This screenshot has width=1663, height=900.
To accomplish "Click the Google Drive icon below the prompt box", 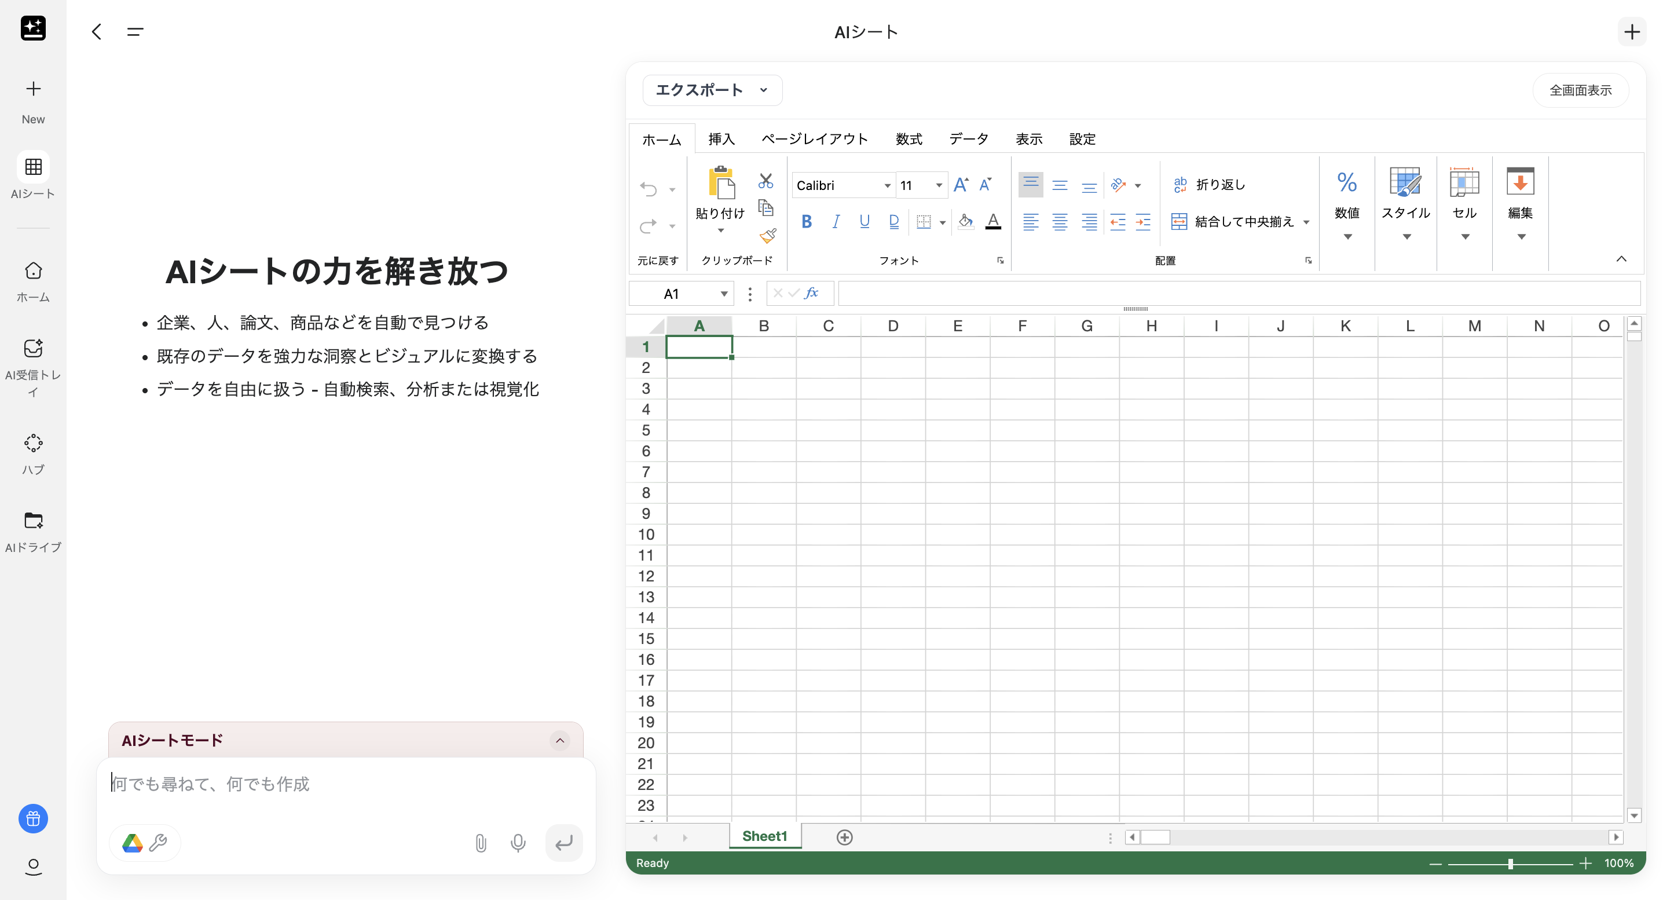I will point(131,843).
